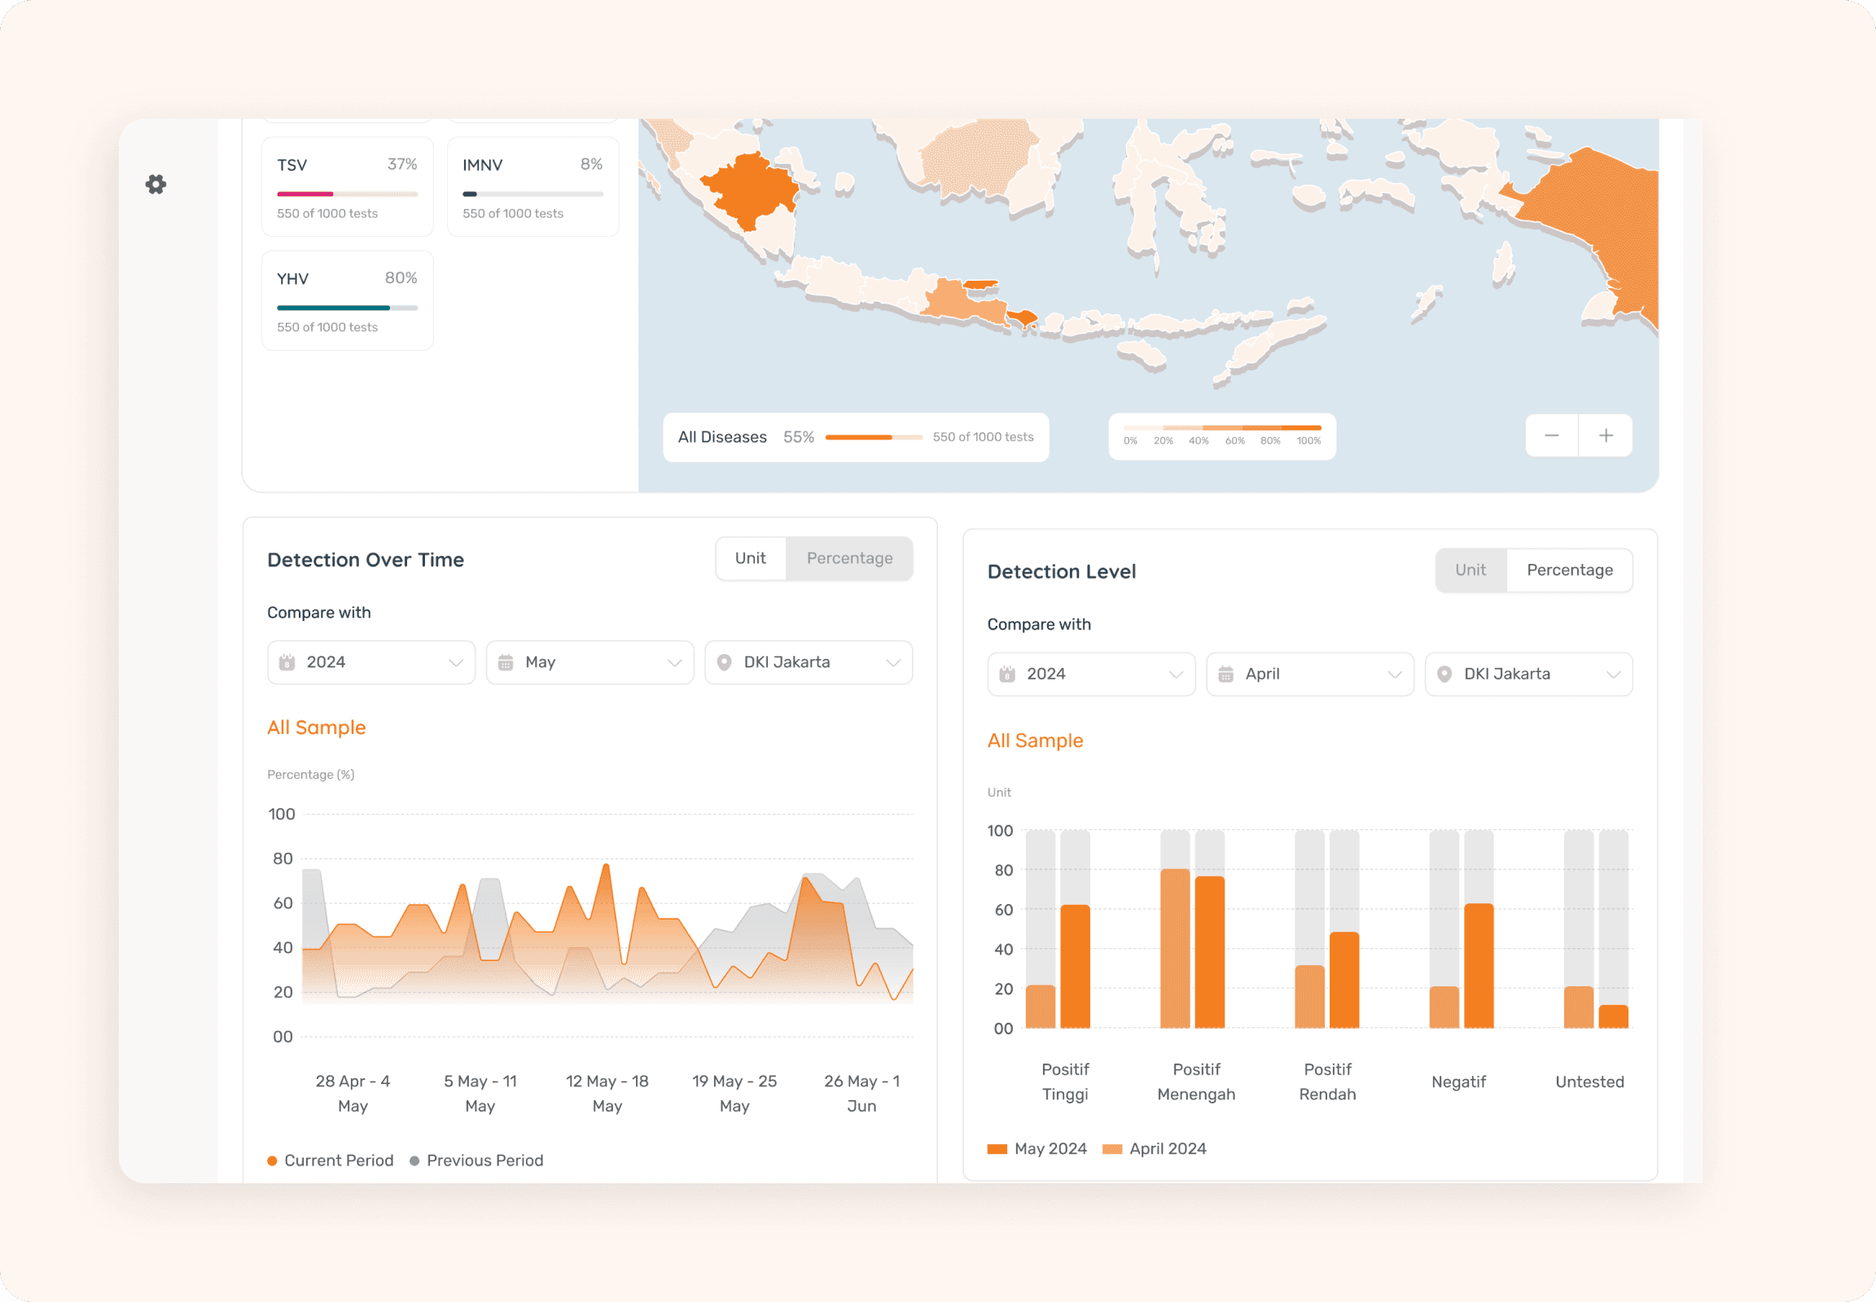The image size is (1876, 1302).
Task: Set Detection Level chart to Unit
Action: [x=1470, y=570]
